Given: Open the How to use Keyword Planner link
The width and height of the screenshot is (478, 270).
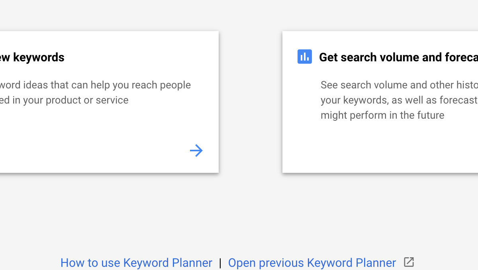Looking at the screenshot, I should 136,263.
